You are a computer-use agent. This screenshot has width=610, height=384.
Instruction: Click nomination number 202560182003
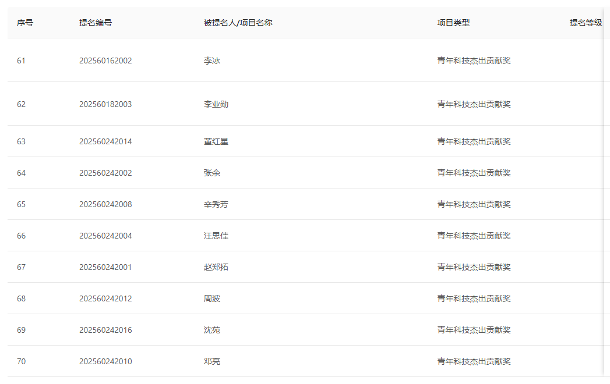click(x=105, y=104)
